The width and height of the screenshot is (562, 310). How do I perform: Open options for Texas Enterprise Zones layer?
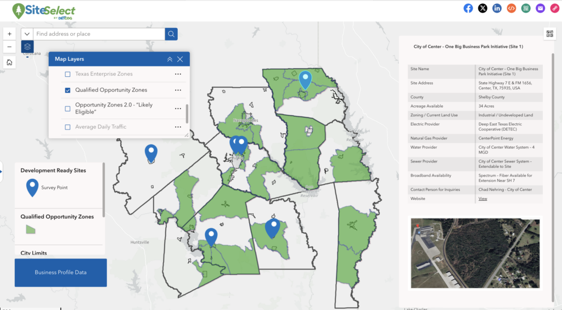point(178,74)
